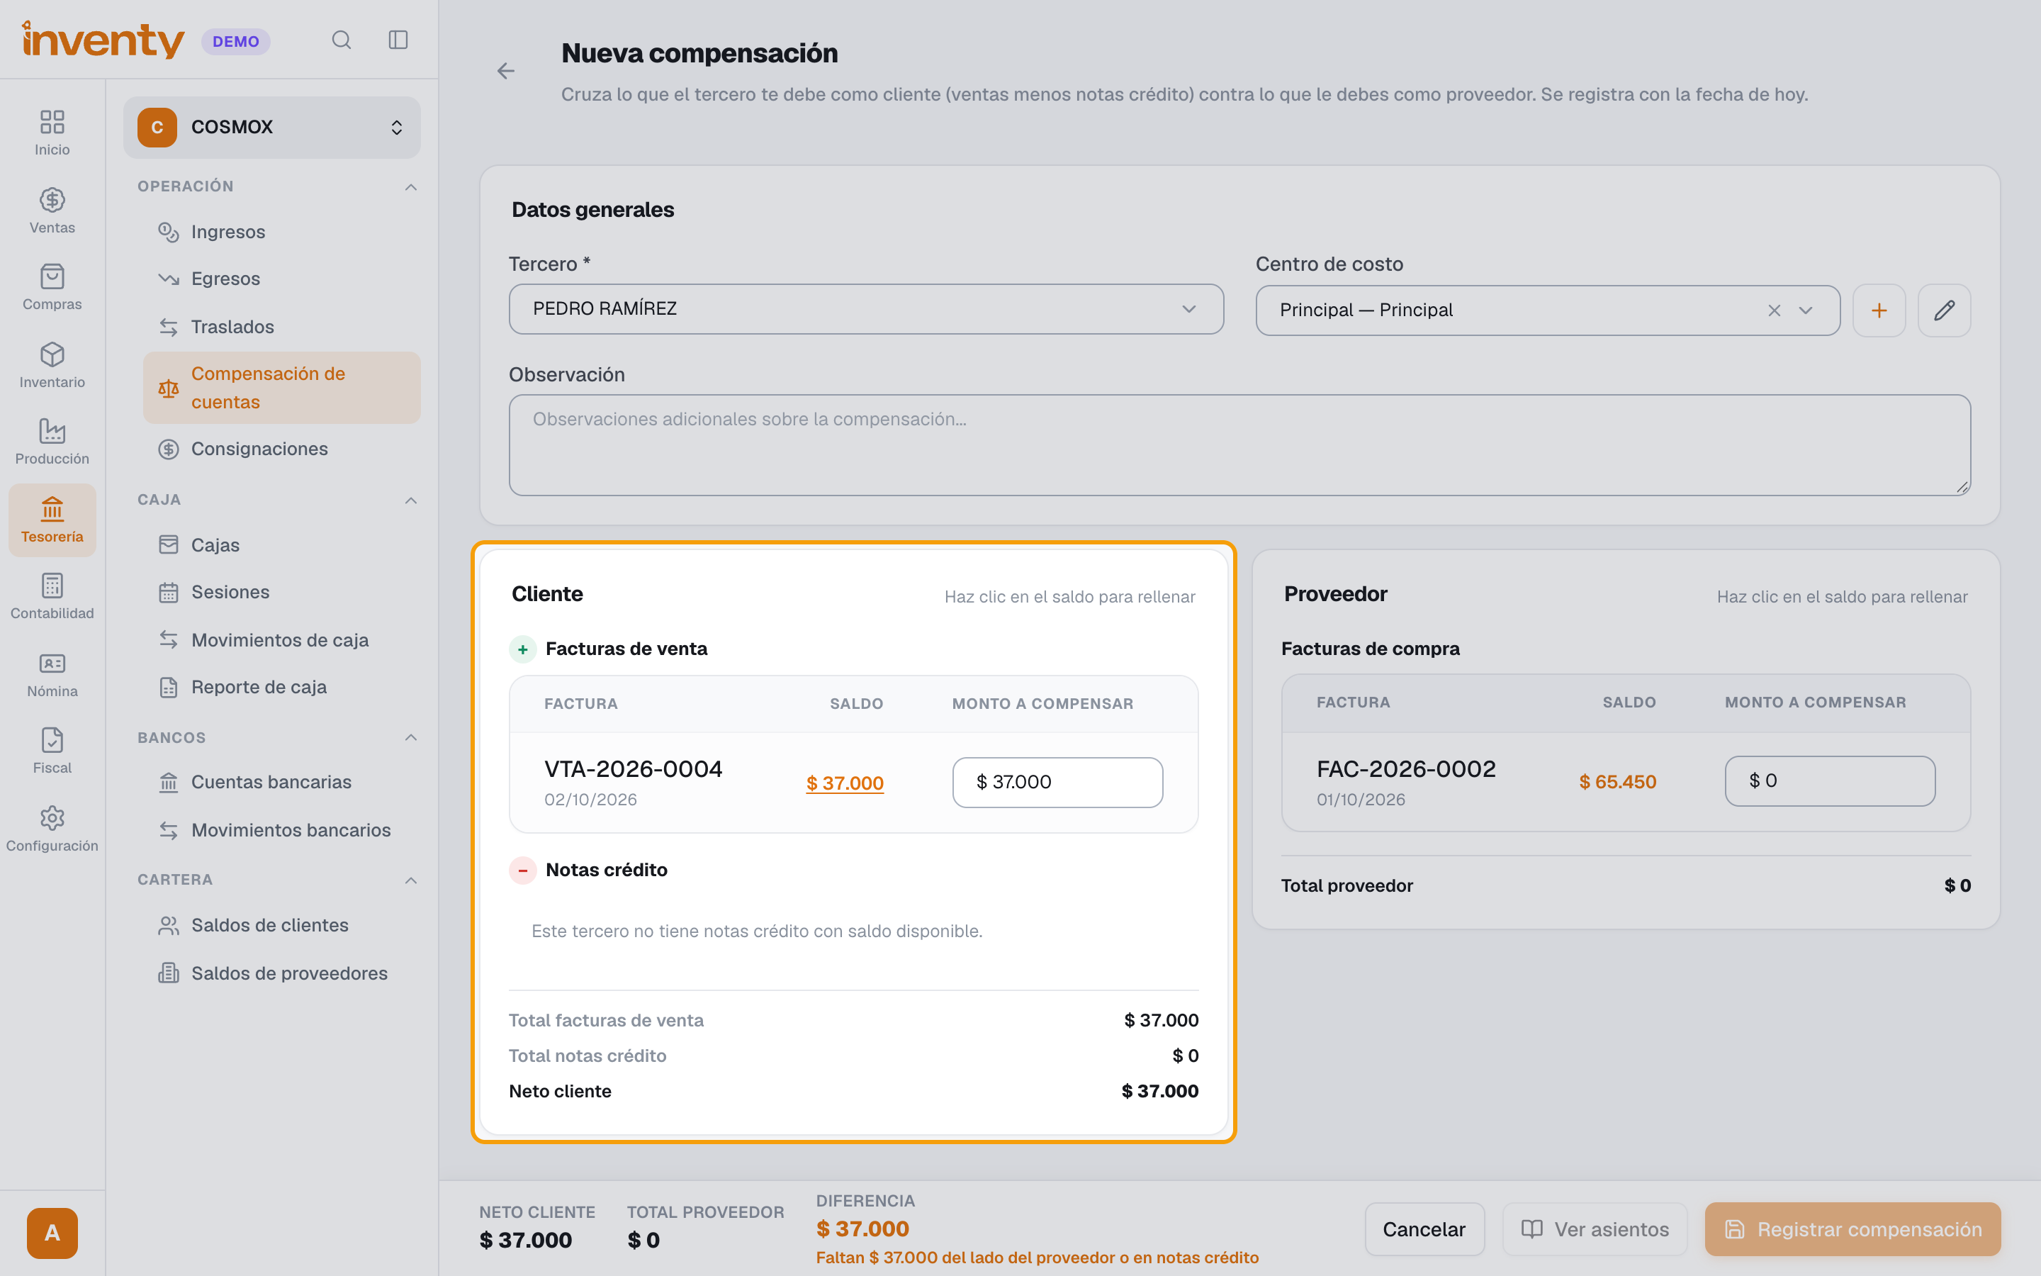
Task: Open the Fiscal module
Action: [52, 751]
